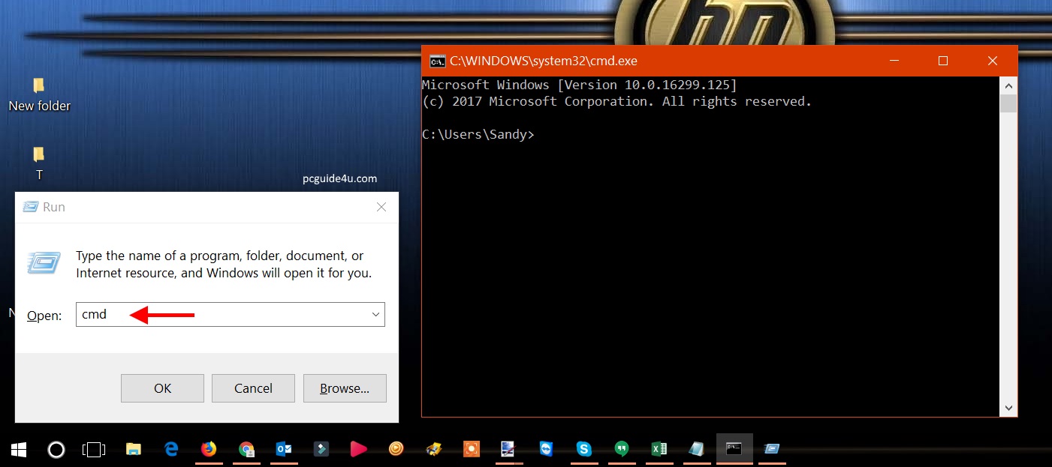Open Task View from the taskbar

coord(94,449)
